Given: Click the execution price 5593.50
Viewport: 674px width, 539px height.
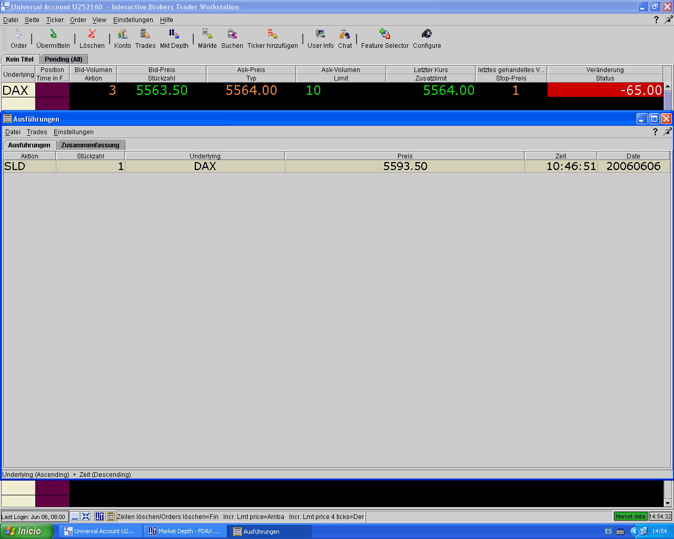Looking at the screenshot, I should (405, 166).
